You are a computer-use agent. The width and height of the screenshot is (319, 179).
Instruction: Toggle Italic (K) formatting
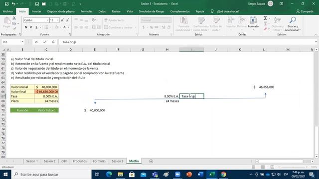(x=31, y=27)
